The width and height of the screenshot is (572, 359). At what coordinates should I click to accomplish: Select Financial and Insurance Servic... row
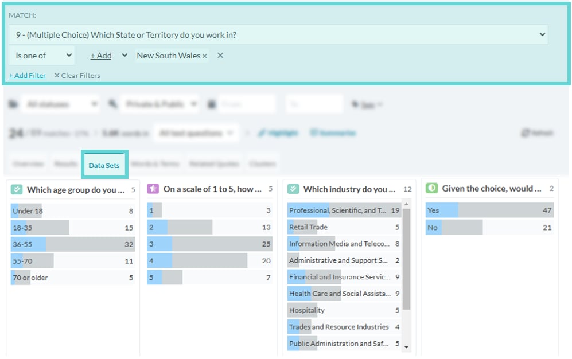[344, 277]
